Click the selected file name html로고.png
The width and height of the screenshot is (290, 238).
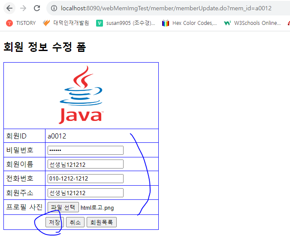(x=97, y=208)
